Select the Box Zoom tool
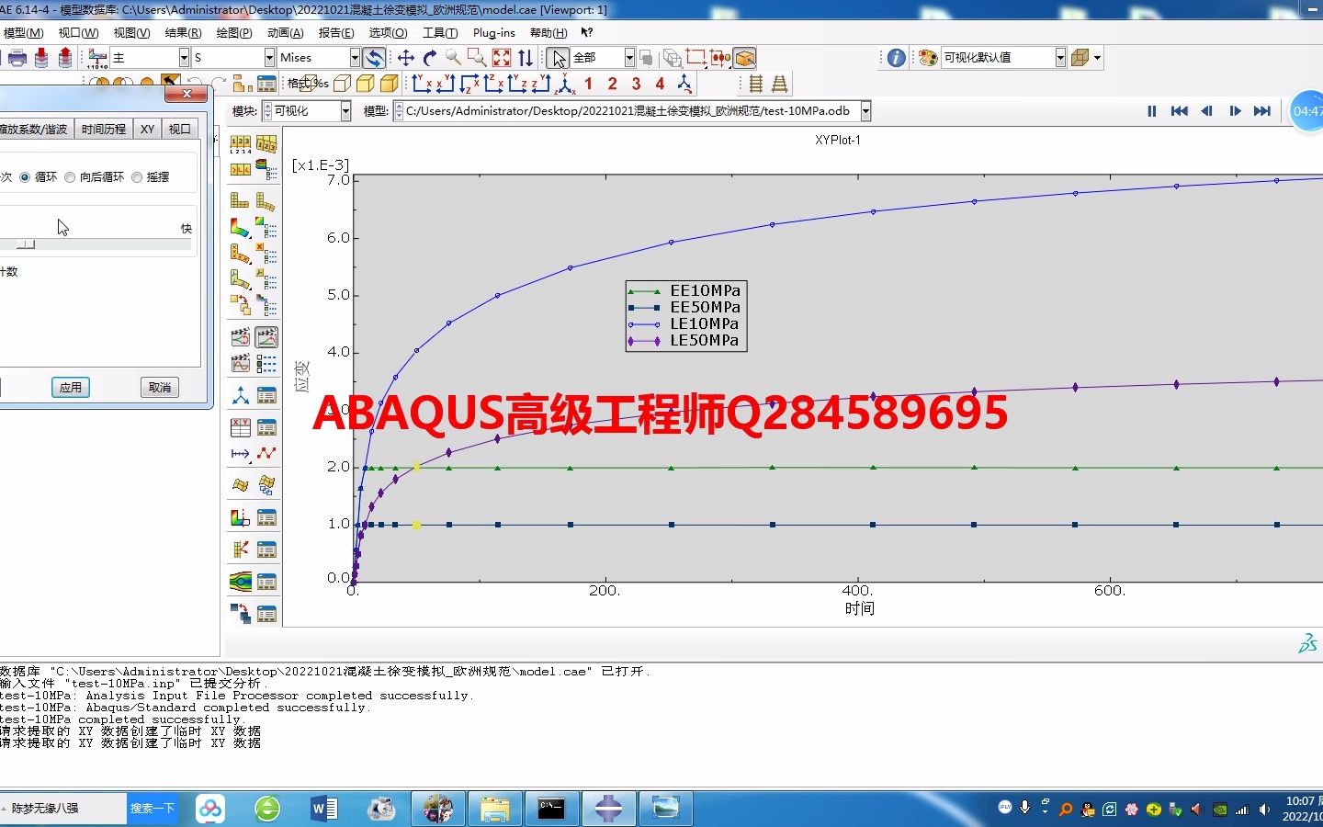 point(477,58)
